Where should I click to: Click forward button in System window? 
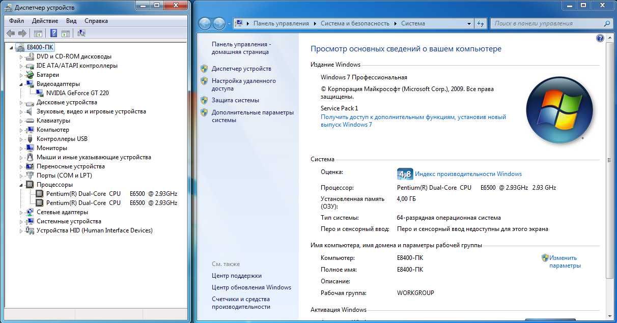(x=219, y=23)
